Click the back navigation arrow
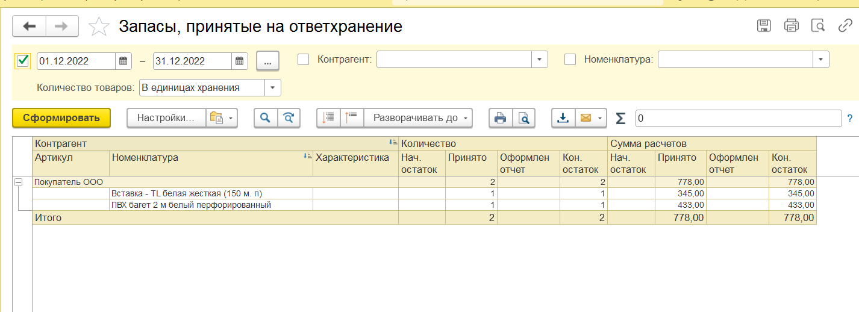 point(30,26)
